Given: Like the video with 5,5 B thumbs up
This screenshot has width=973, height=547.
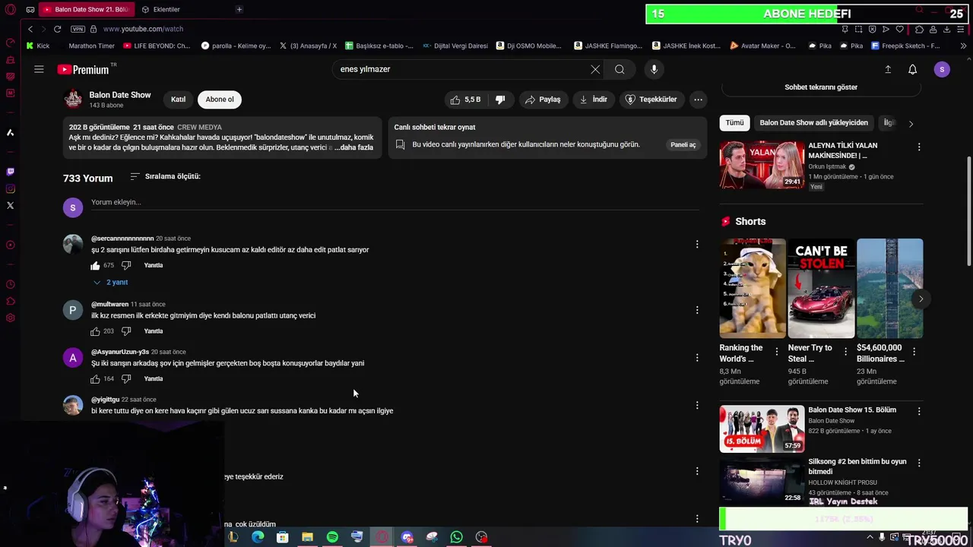Looking at the screenshot, I should [x=466, y=100].
